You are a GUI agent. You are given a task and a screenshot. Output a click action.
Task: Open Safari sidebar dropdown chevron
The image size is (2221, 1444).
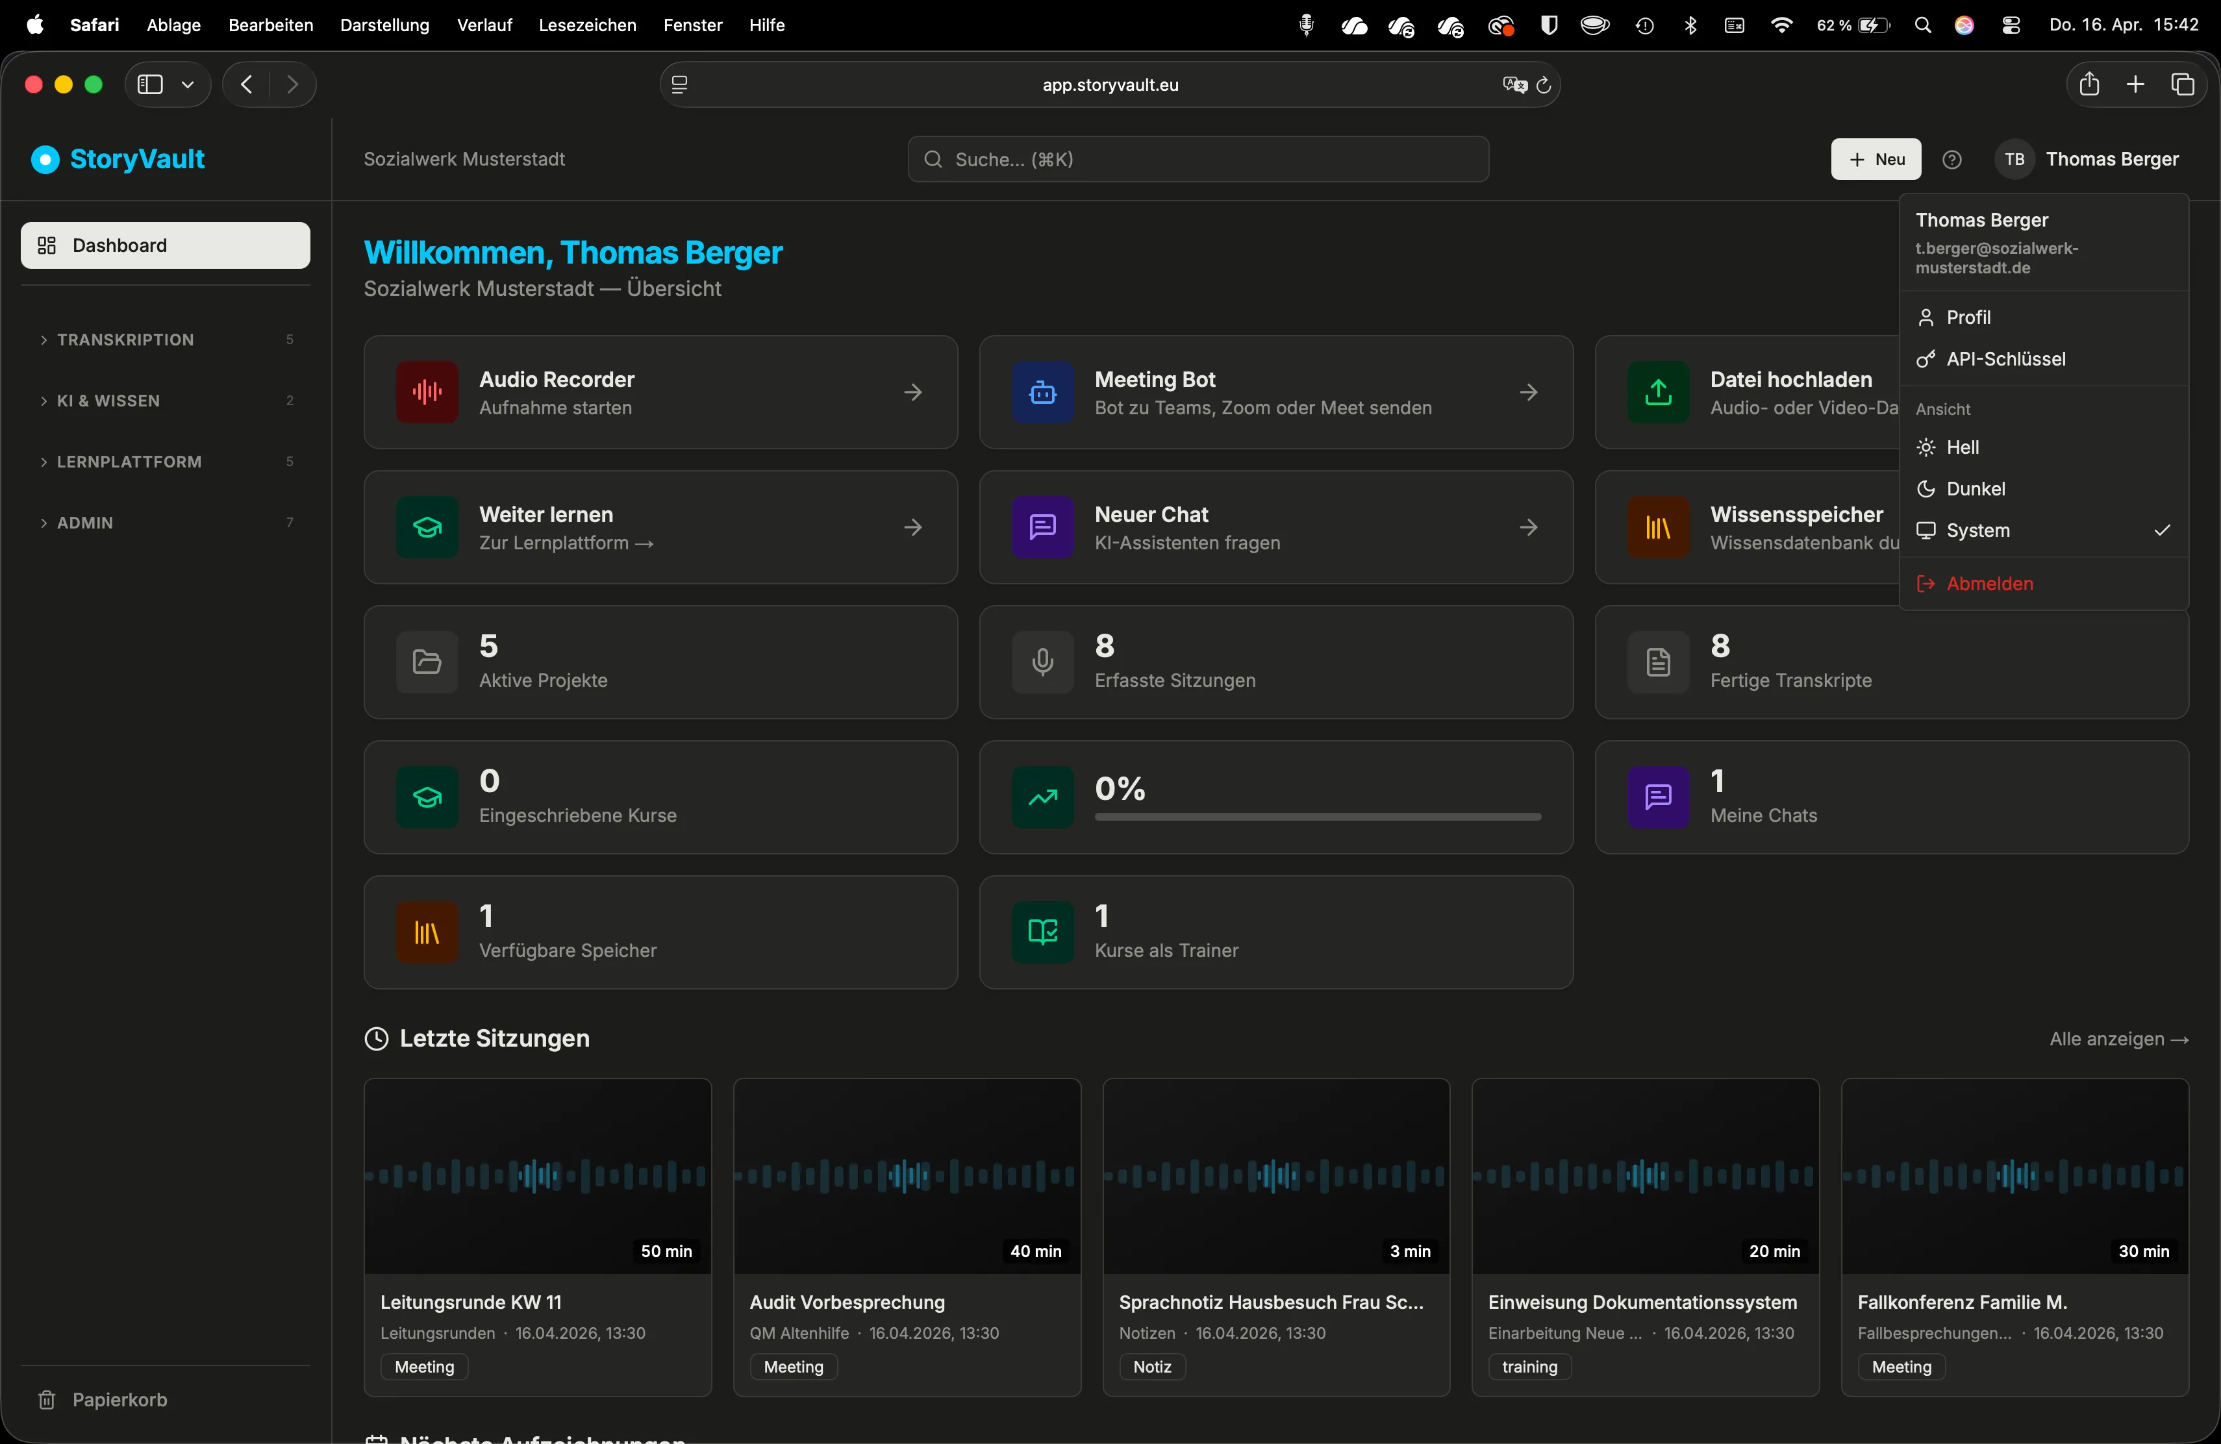coord(188,85)
